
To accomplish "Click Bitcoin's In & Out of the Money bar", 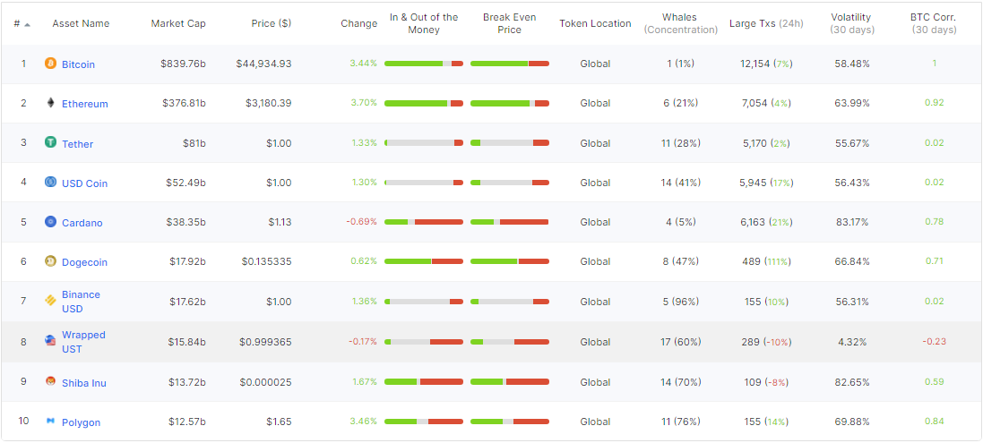I will coord(424,64).
